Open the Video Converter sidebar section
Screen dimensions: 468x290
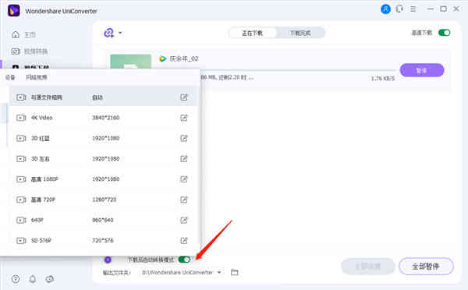click(x=30, y=51)
